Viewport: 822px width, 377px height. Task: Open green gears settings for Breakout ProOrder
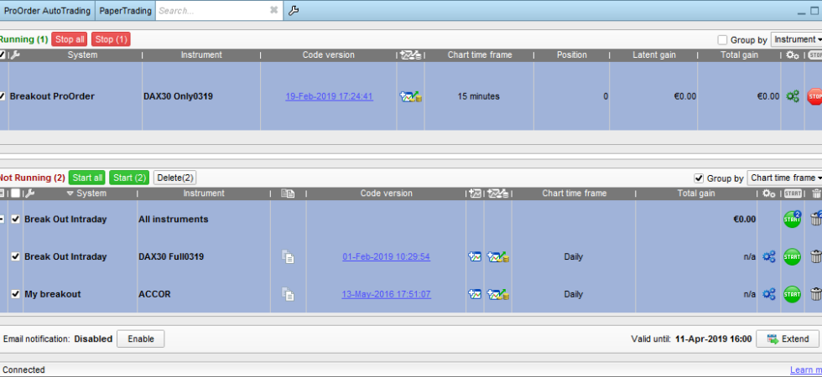click(793, 96)
